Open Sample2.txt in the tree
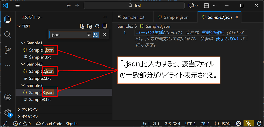 click(x=40, y=78)
